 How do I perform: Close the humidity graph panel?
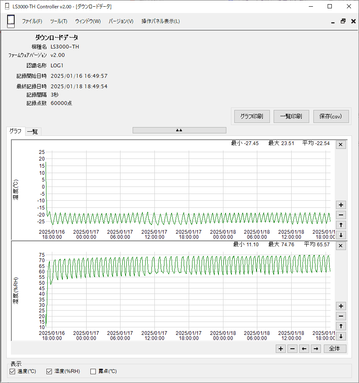[x=341, y=246]
